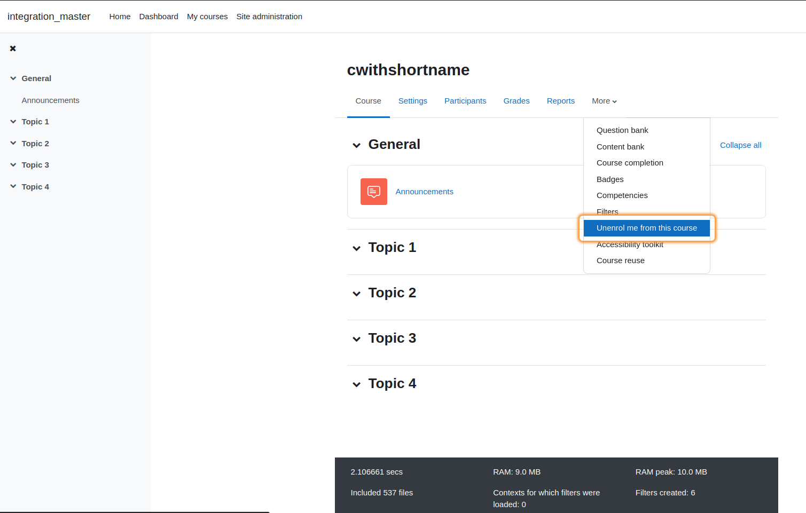Click the Included 537 files entry
806x513 pixels.
(382, 493)
